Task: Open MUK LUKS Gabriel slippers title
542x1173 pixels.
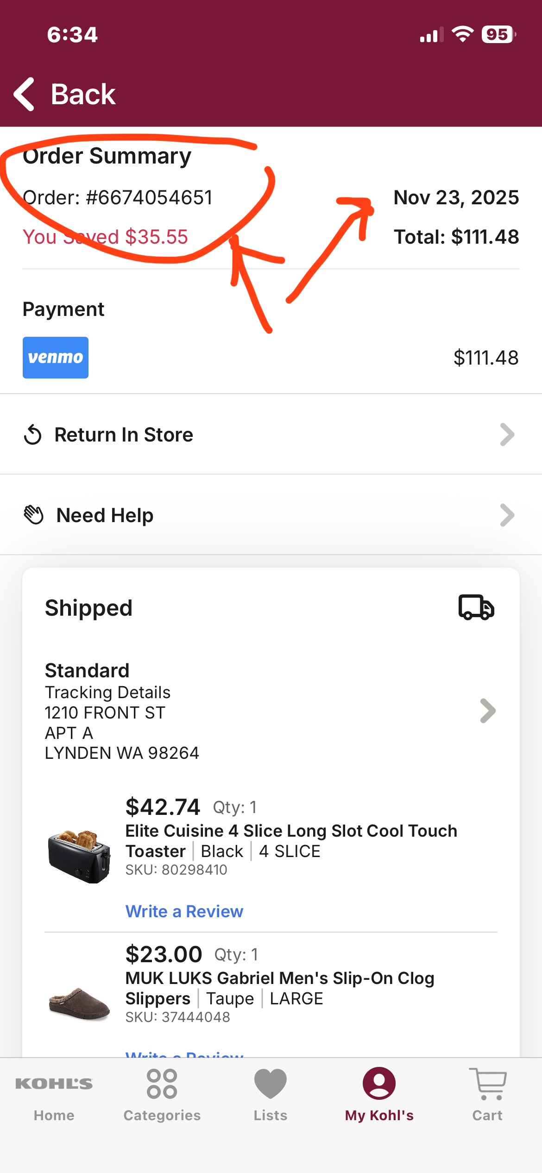Action: point(280,988)
